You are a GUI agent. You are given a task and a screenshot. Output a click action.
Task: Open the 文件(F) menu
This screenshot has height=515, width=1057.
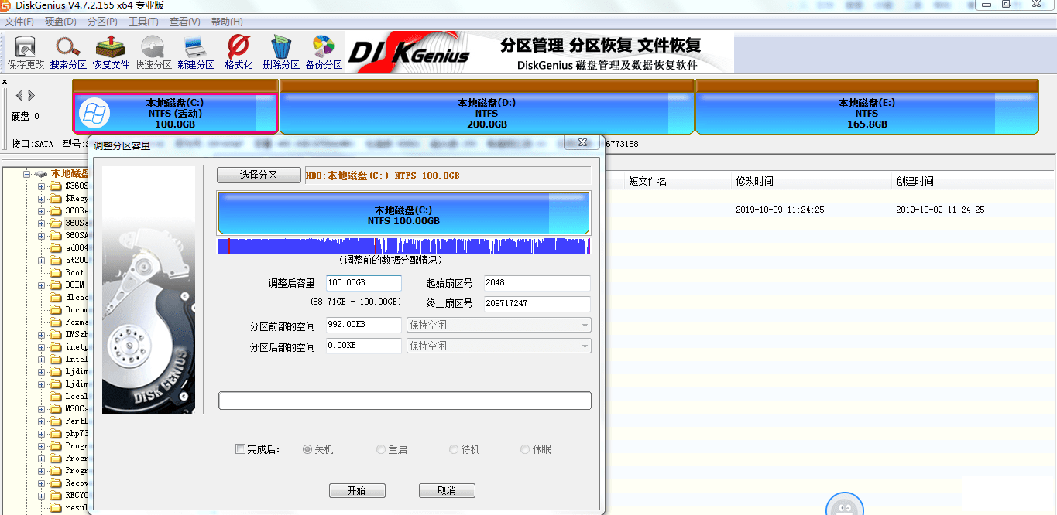[20, 22]
